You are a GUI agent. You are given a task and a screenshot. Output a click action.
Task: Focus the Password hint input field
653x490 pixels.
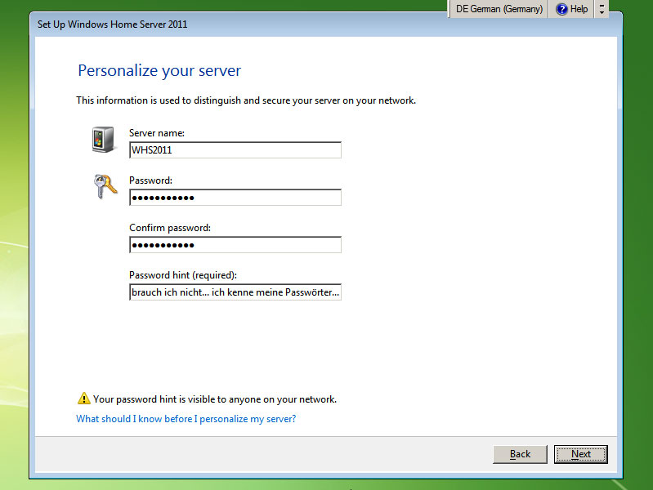[235, 292]
